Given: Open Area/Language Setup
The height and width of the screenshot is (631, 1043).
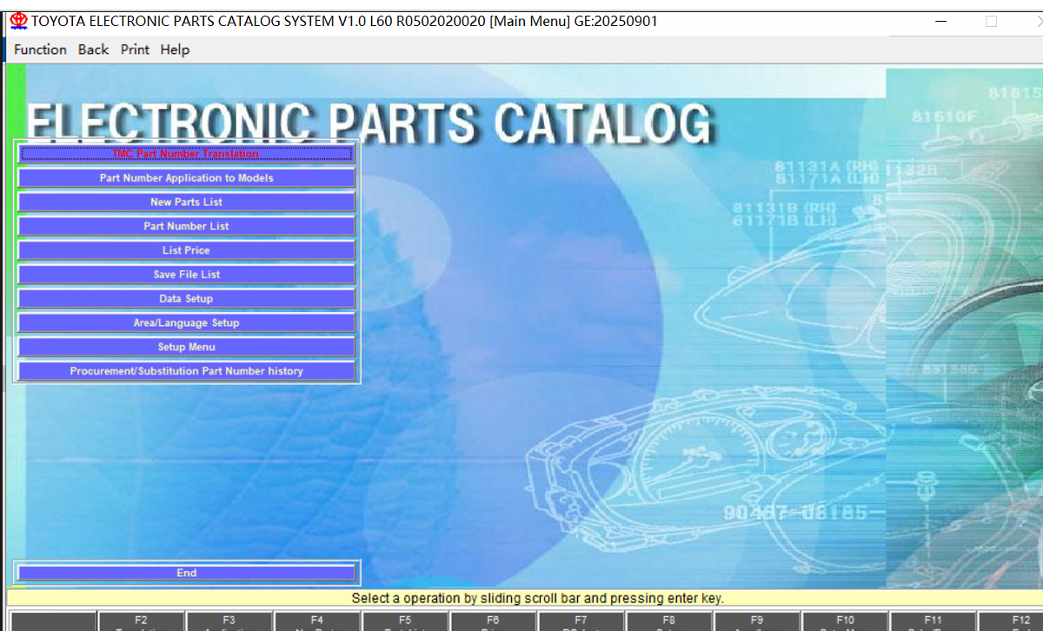Looking at the screenshot, I should (186, 323).
